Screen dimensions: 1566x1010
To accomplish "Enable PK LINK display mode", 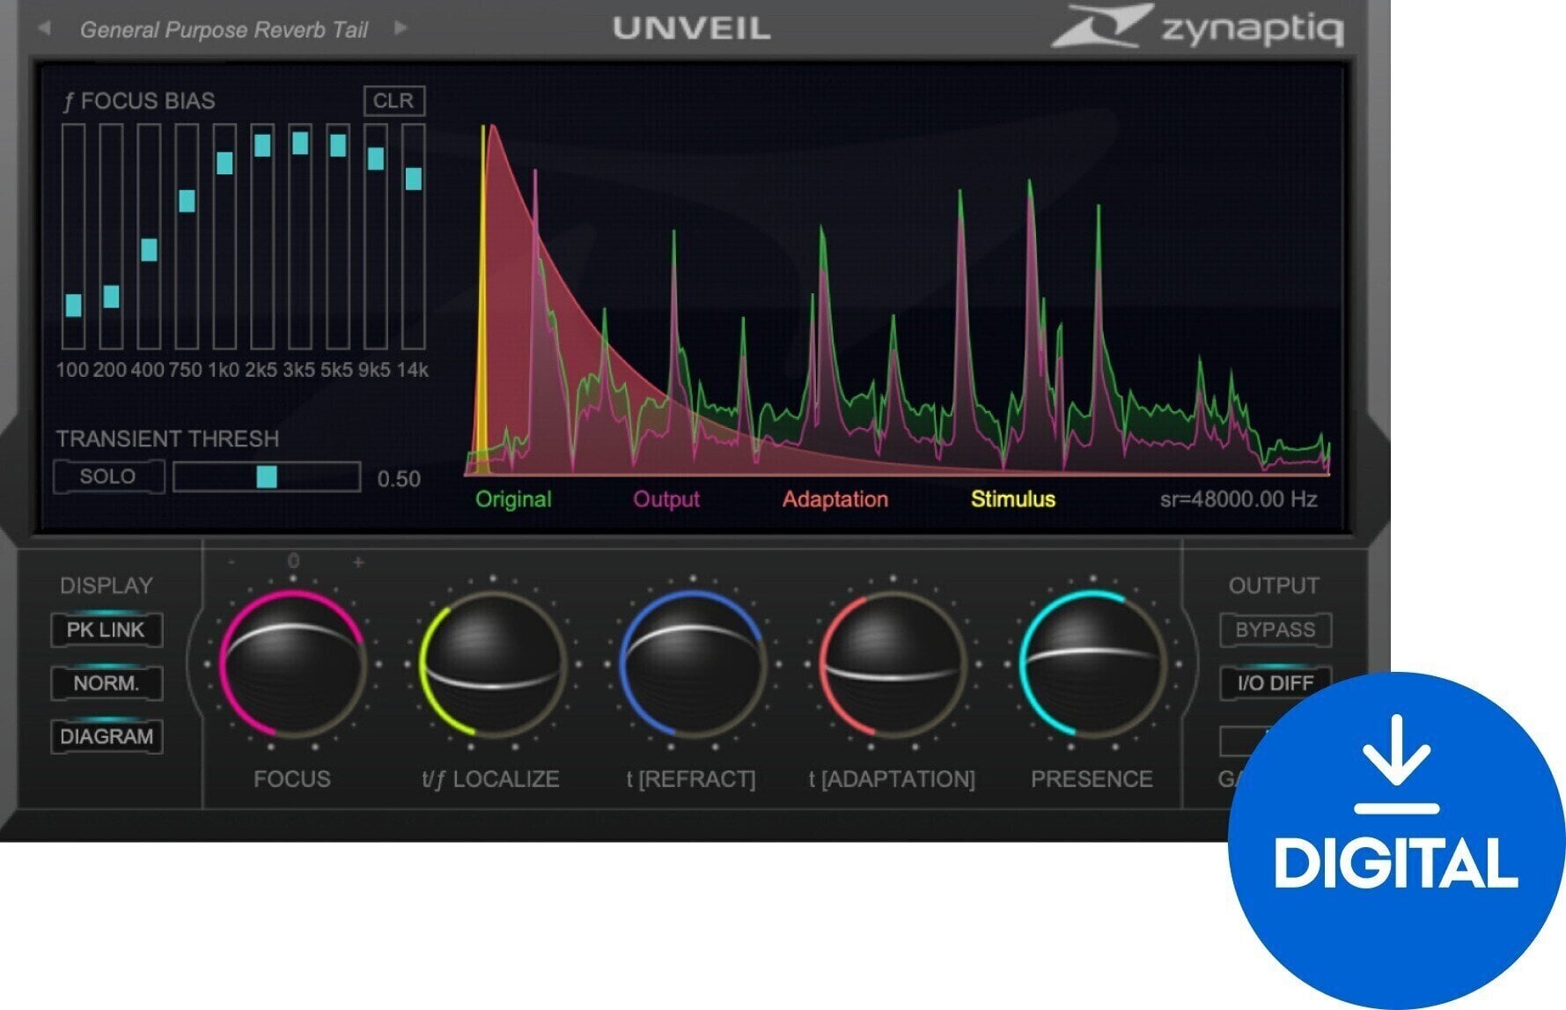I will coord(106,630).
